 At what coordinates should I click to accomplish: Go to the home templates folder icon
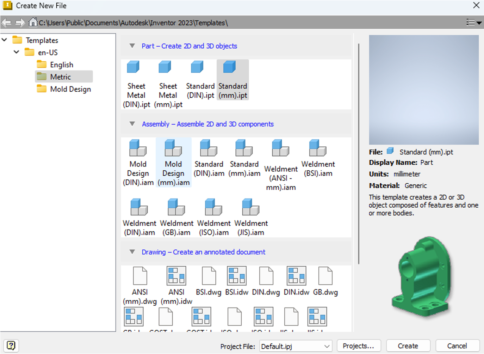(33, 23)
